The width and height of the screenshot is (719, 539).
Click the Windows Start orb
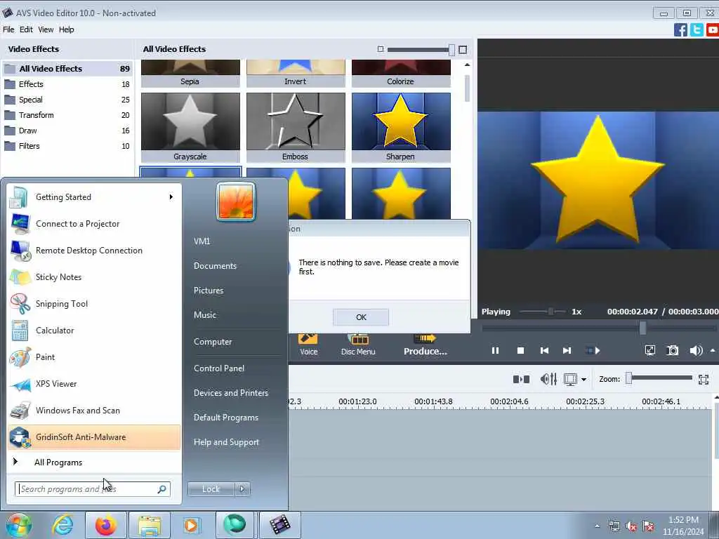pos(18,525)
